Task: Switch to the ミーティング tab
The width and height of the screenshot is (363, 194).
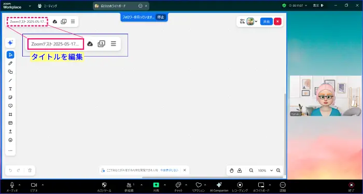Action: tap(48, 6)
